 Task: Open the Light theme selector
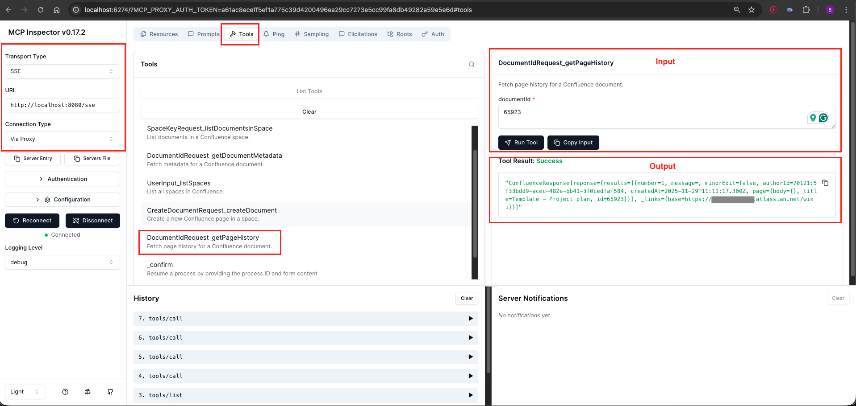tap(25, 392)
